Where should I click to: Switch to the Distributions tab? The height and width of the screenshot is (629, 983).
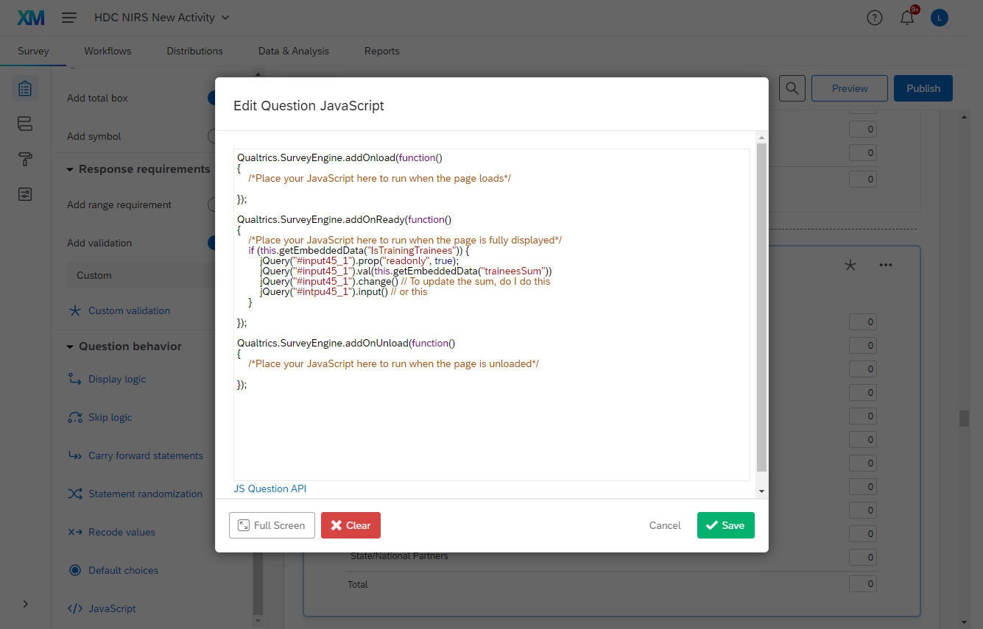tap(195, 51)
